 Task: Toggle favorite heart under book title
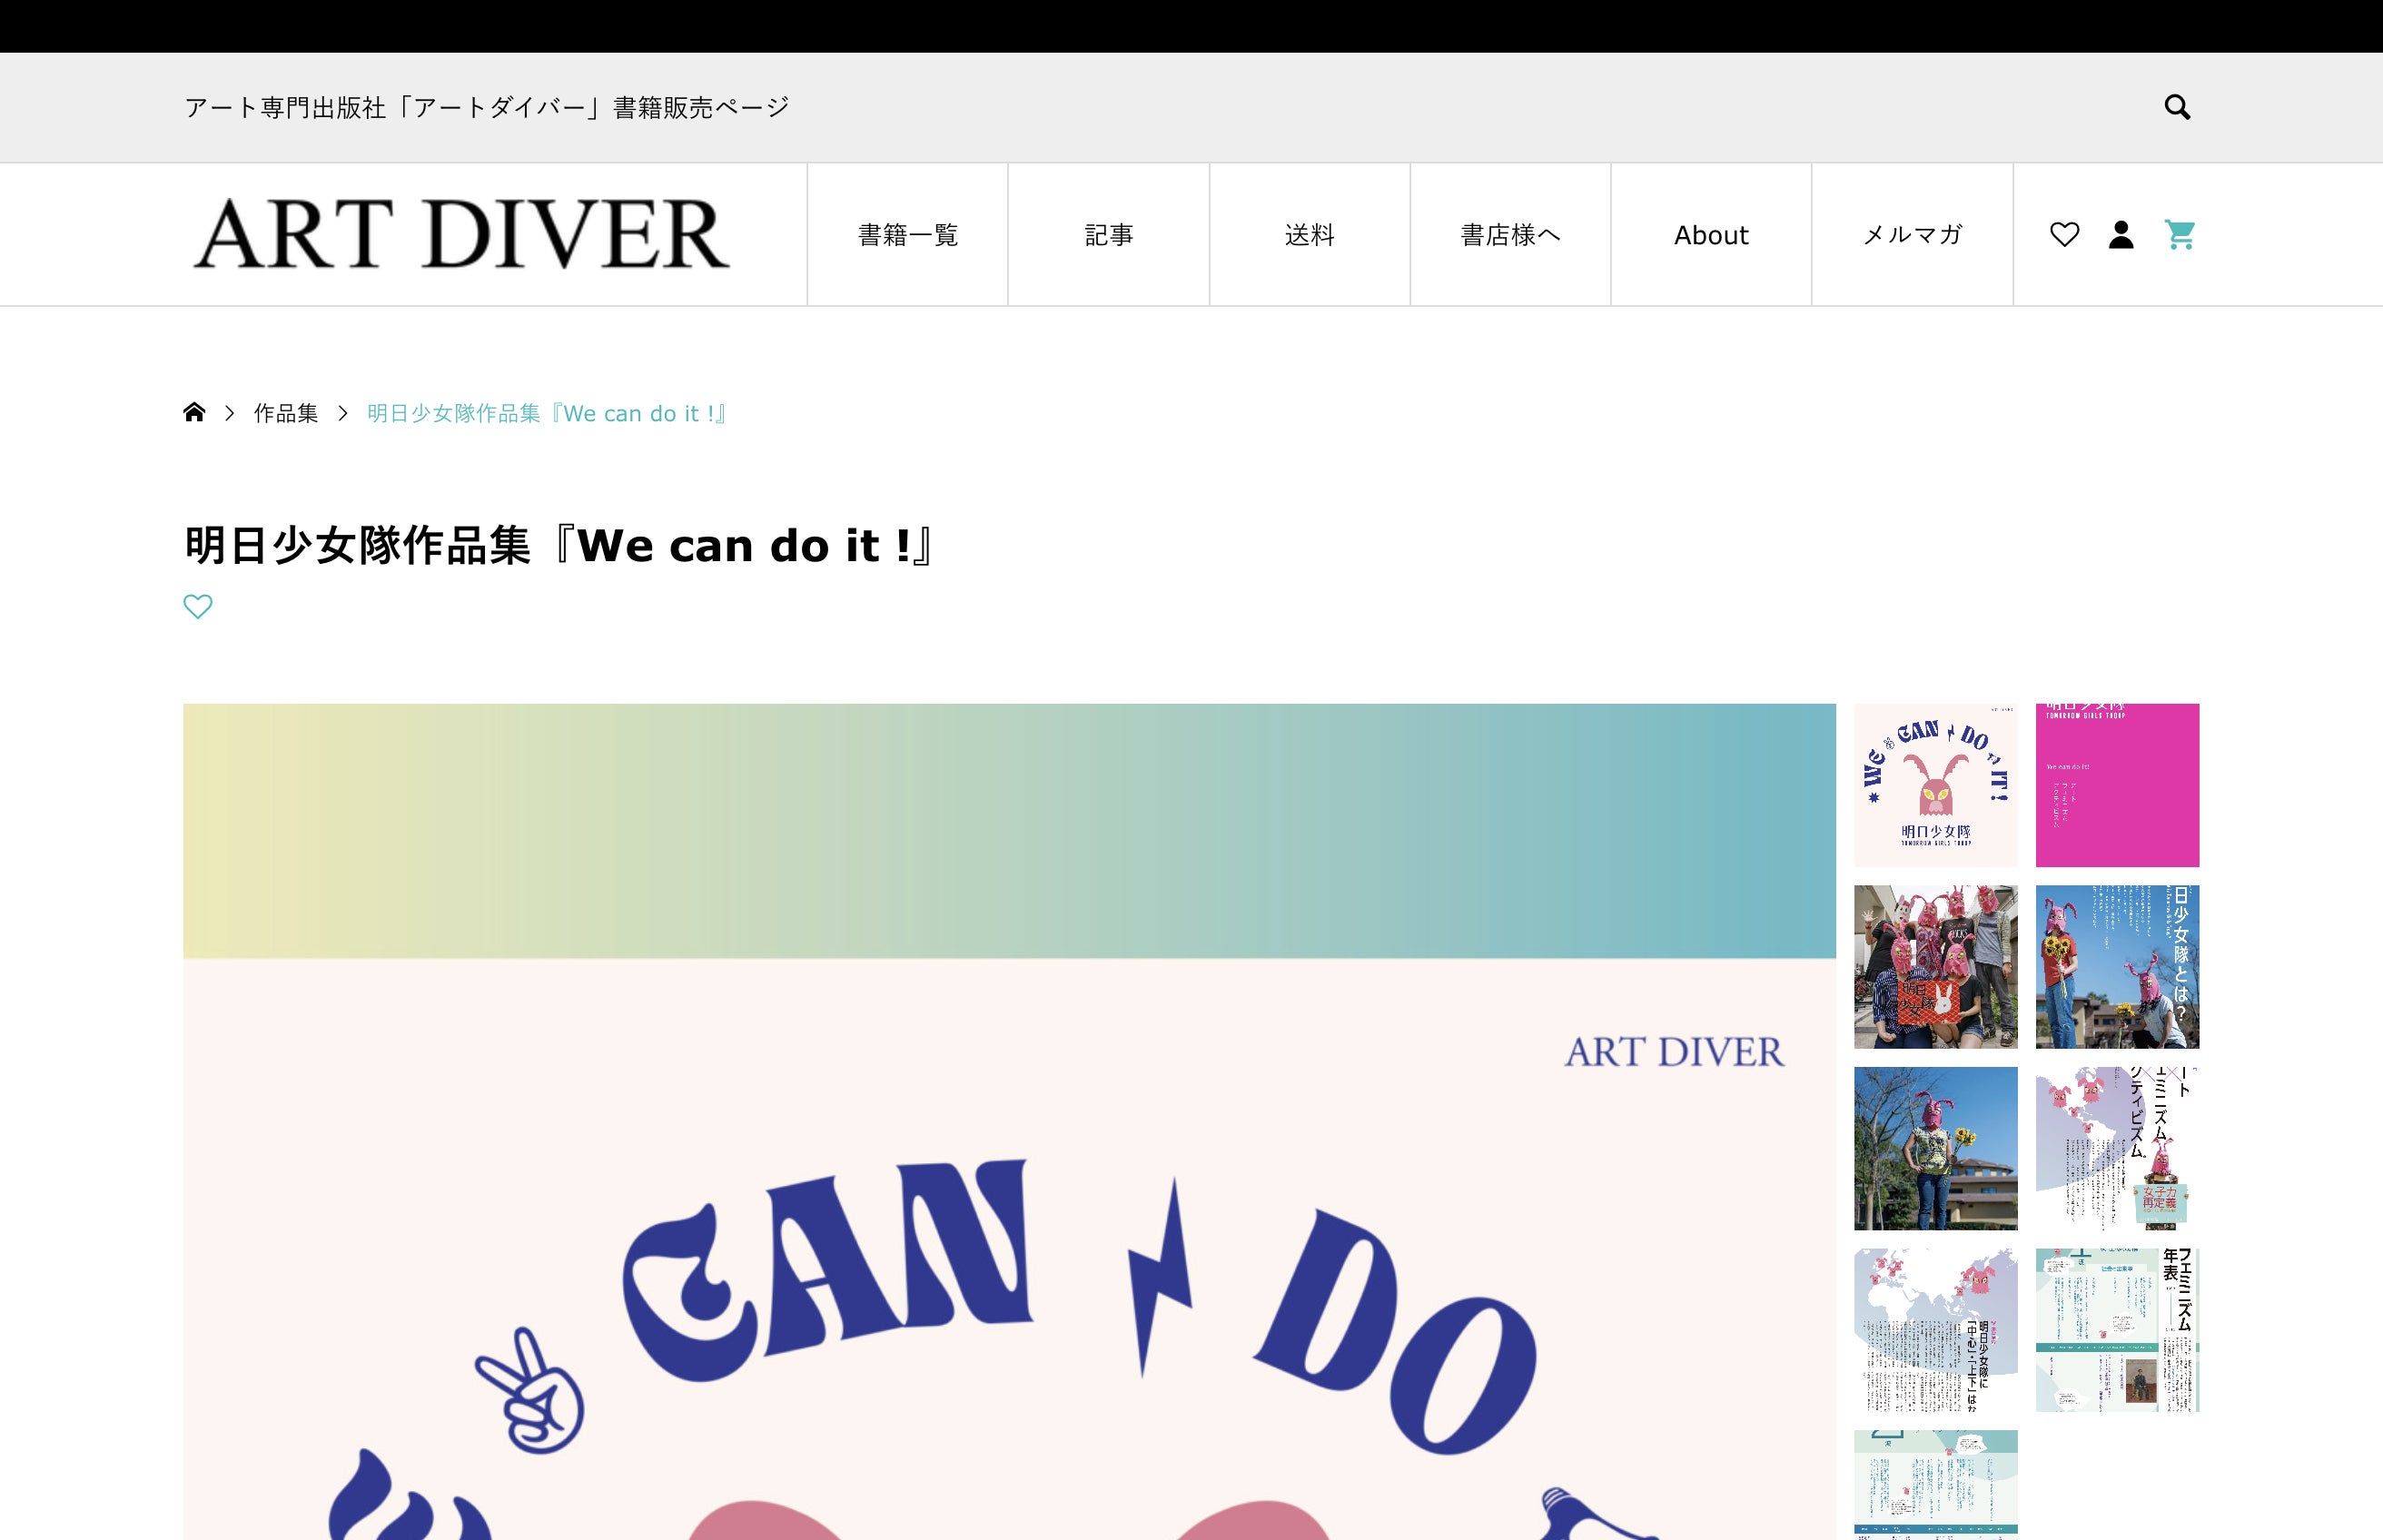click(198, 607)
